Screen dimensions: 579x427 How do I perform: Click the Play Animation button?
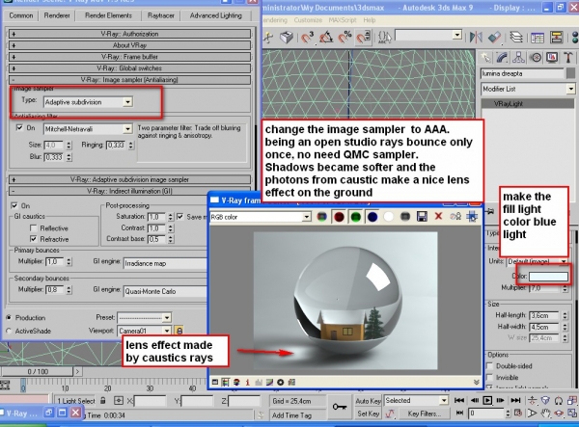pos(487,400)
